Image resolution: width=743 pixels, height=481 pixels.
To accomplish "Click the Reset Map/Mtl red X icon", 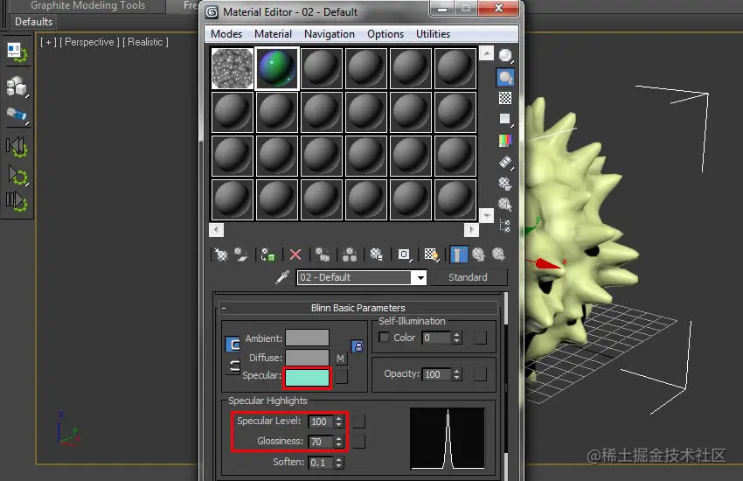I will click(x=295, y=255).
